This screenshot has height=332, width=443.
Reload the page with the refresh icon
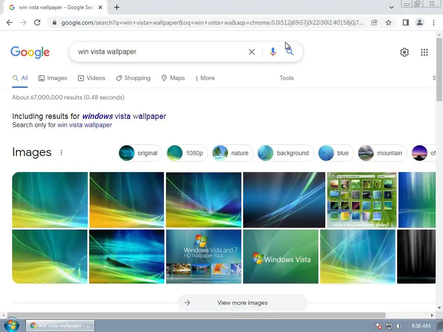37,22
